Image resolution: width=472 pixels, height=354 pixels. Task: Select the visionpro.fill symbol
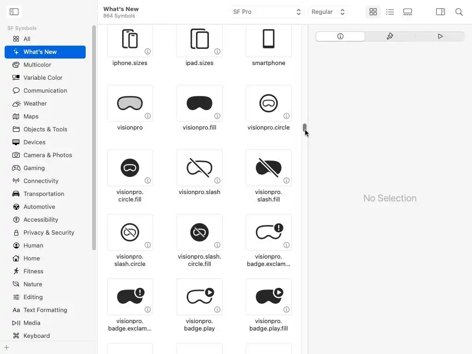199,103
